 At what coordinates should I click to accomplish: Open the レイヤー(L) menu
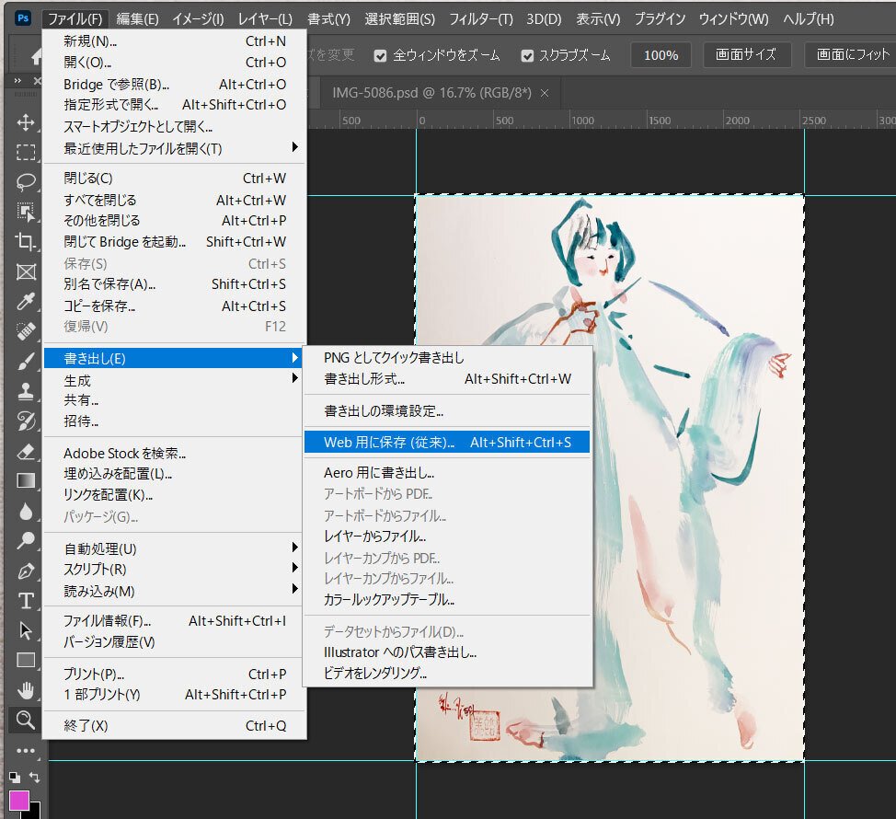coord(265,18)
